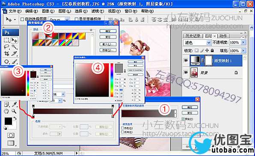Click 载入(L)... in the gradient editor
This screenshot has height=156, width=255.
coord(108,44)
